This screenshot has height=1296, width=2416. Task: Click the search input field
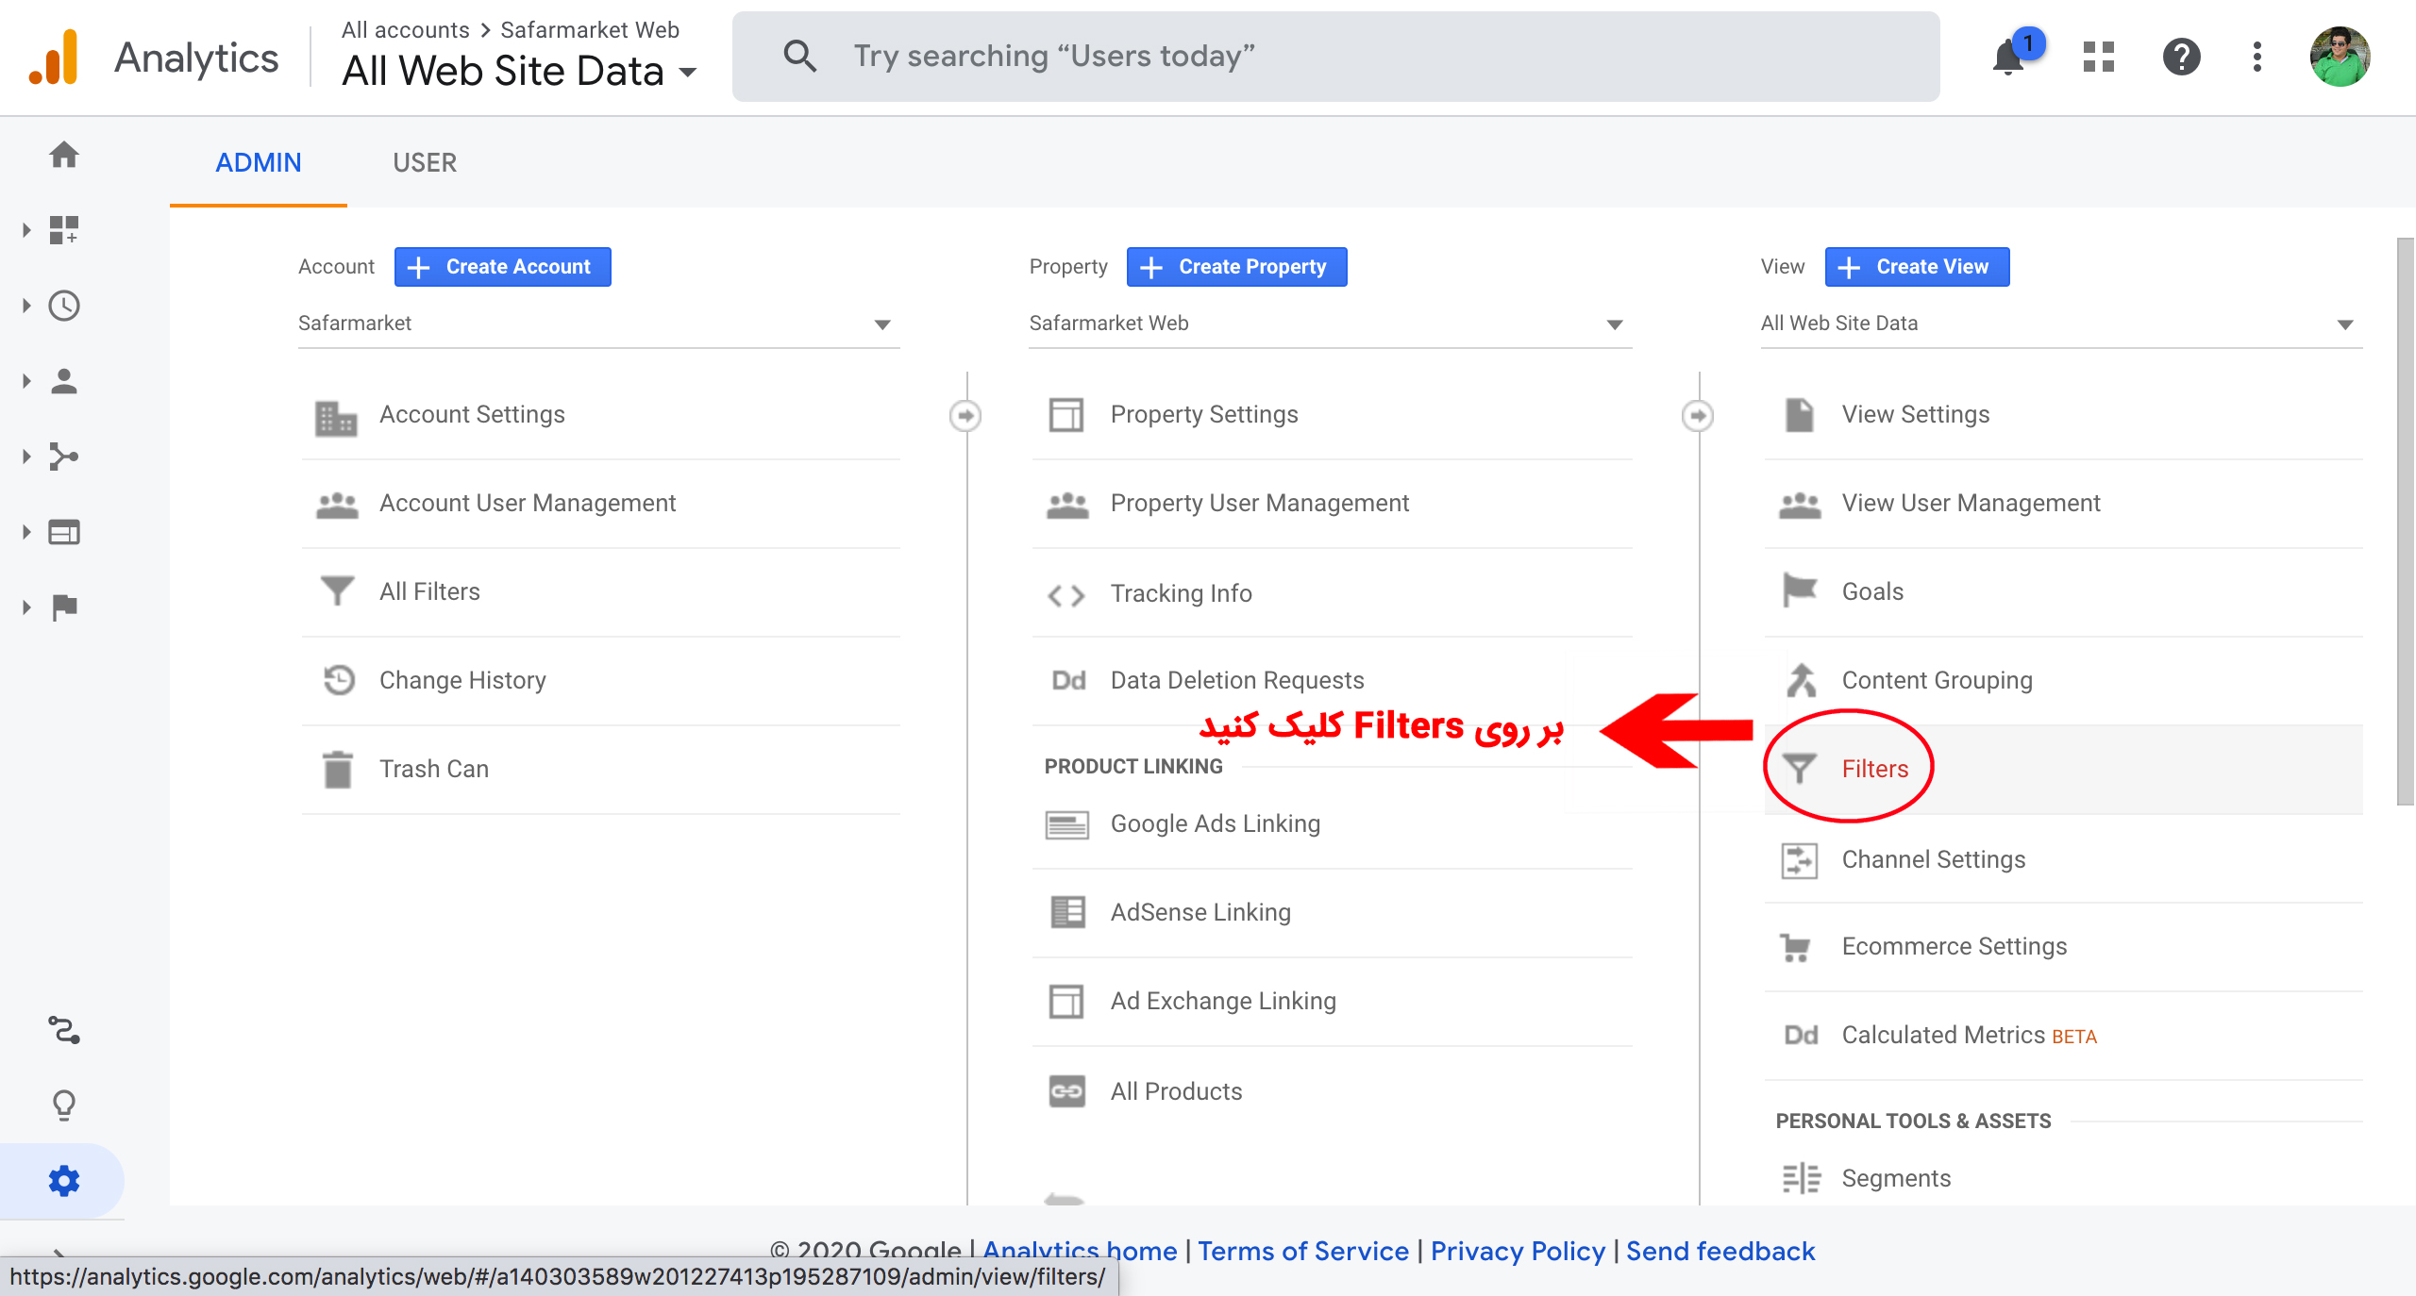(x=1335, y=57)
